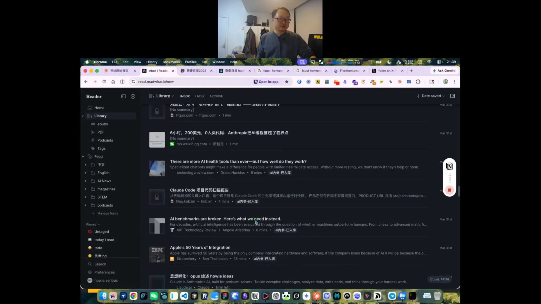
Task: Open the Tags section
Action: pyautogui.click(x=101, y=148)
